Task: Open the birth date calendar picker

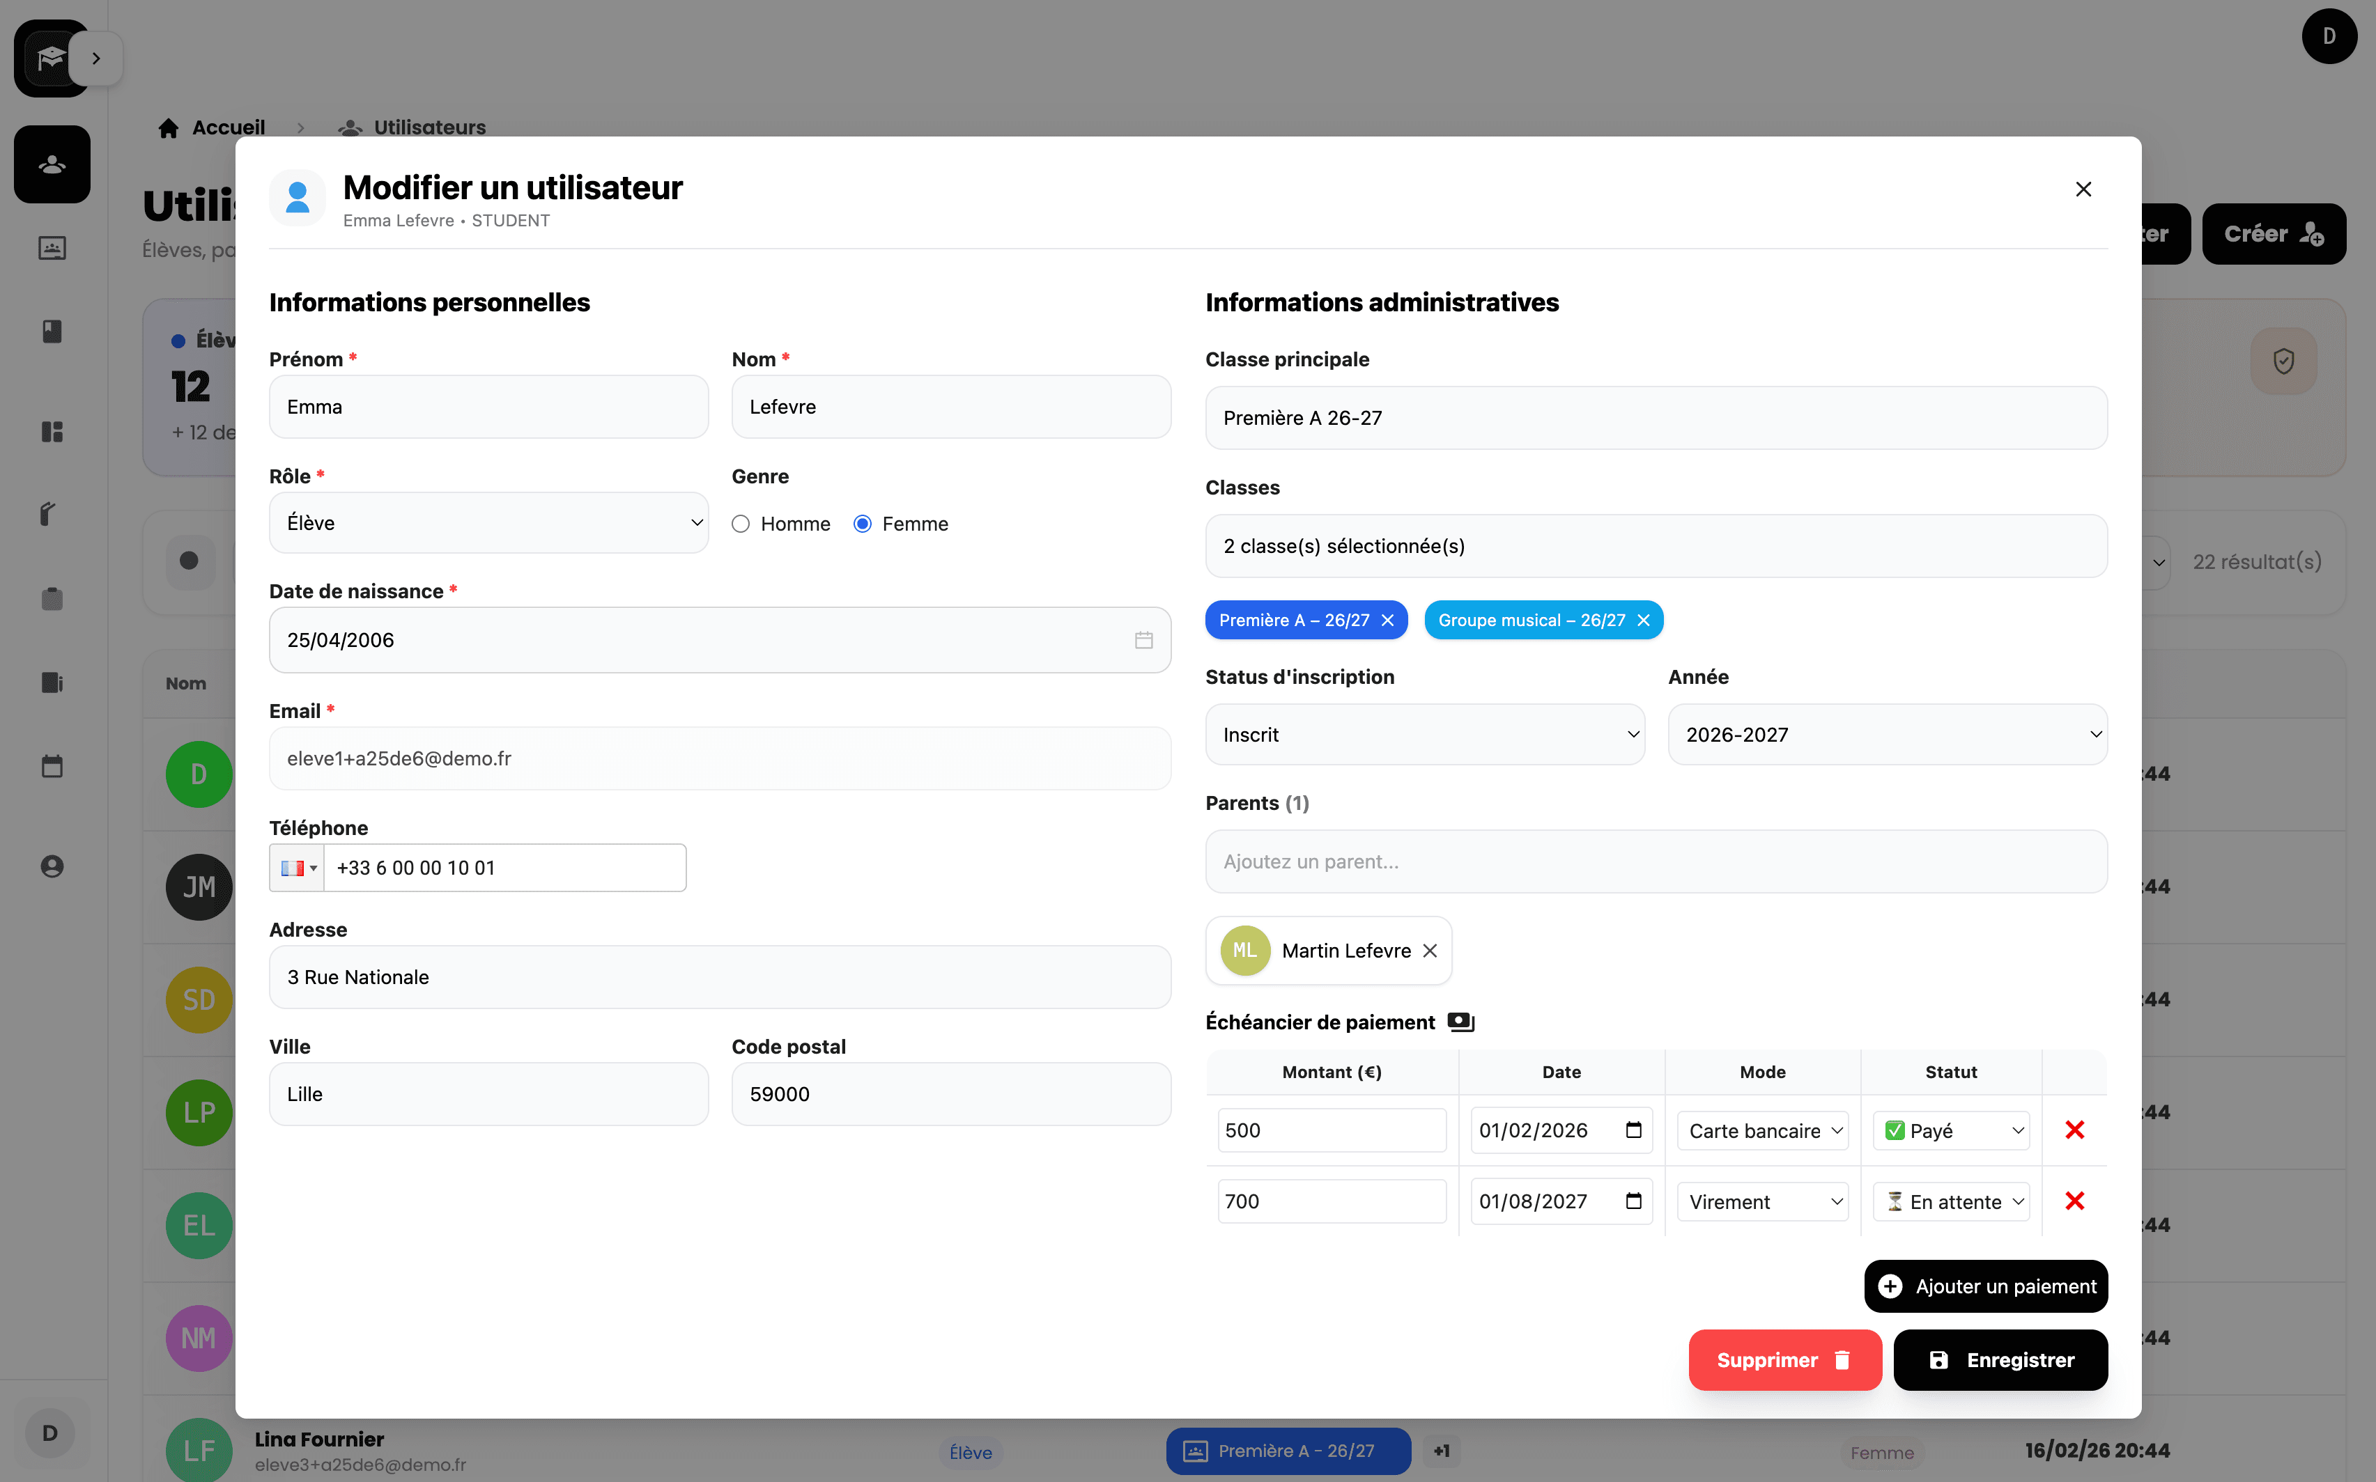Action: [1143, 640]
